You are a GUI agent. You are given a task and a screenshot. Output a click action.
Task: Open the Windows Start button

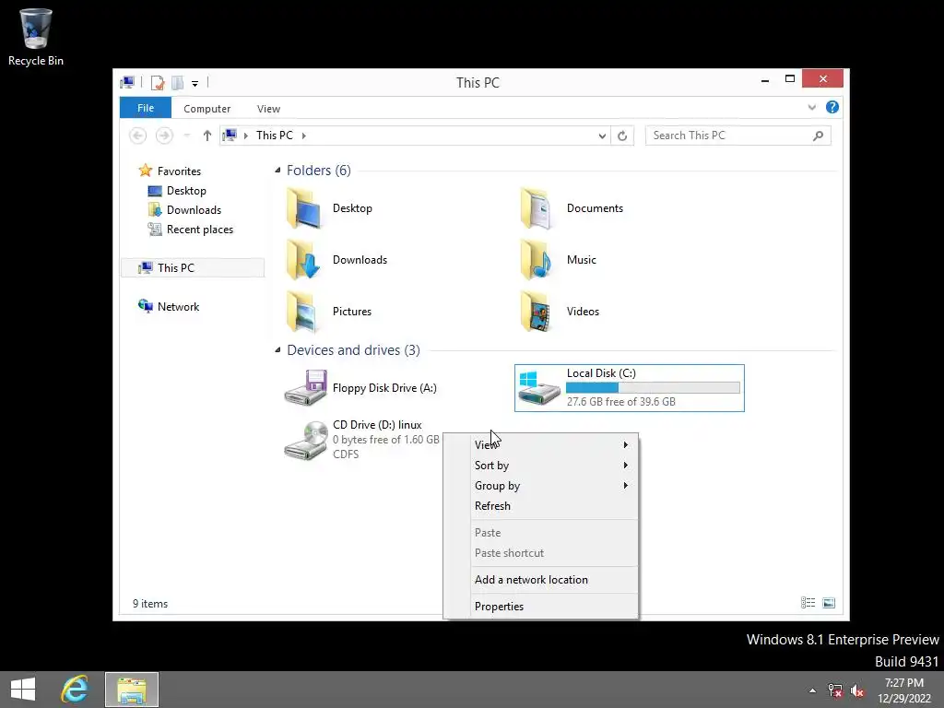(23, 690)
